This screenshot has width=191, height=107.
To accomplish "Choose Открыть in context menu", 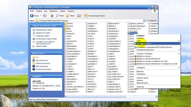I will (157, 36).
